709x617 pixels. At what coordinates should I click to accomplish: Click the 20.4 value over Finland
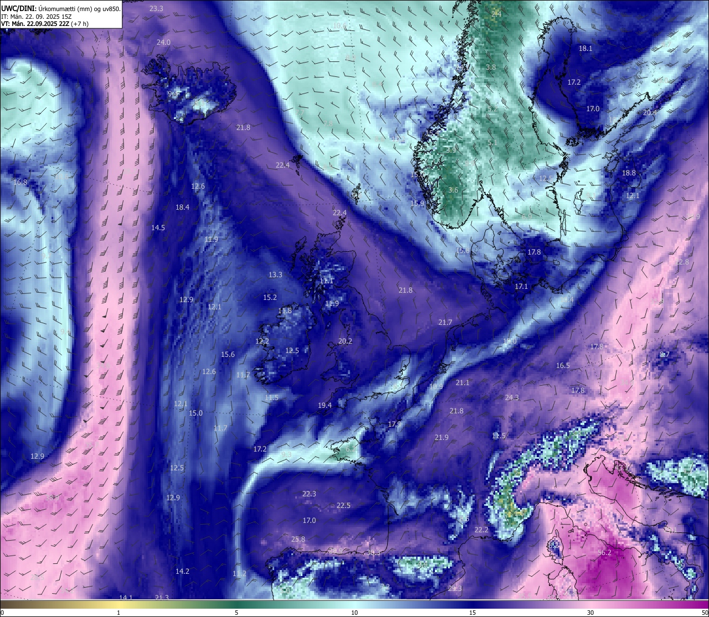coord(650,112)
